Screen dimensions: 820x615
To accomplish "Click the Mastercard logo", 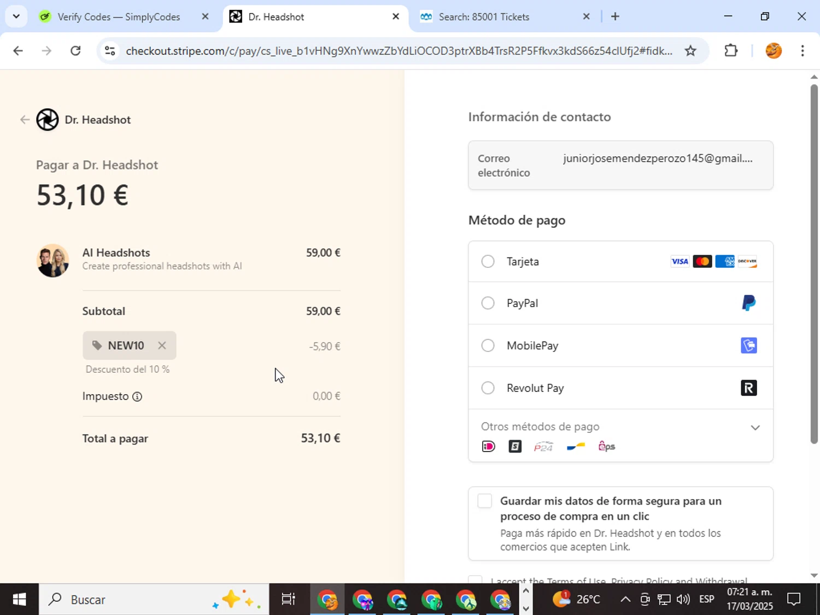I will pyautogui.click(x=702, y=261).
